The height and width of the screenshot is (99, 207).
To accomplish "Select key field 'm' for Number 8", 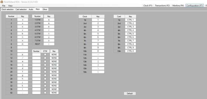I will click(x=23, y=44).
